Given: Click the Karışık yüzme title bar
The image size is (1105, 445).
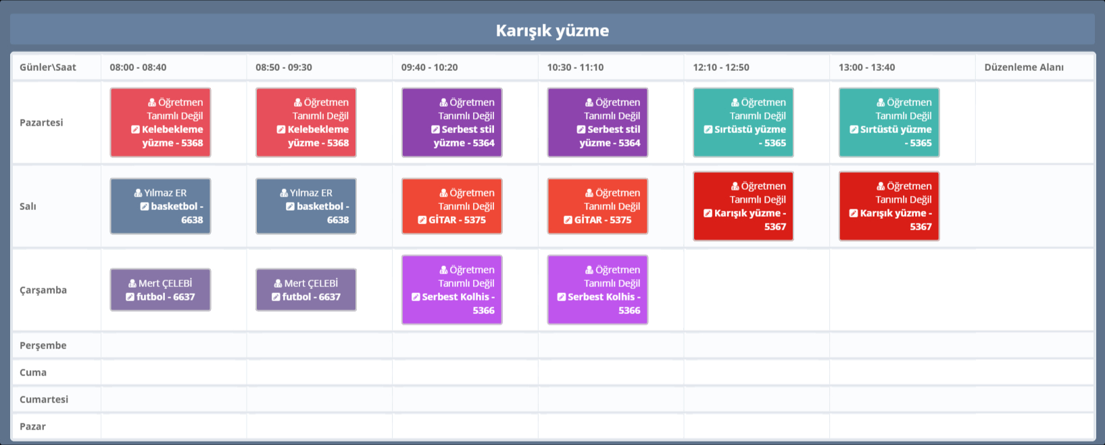Looking at the screenshot, I should pyautogui.click(x=552, y=30).
